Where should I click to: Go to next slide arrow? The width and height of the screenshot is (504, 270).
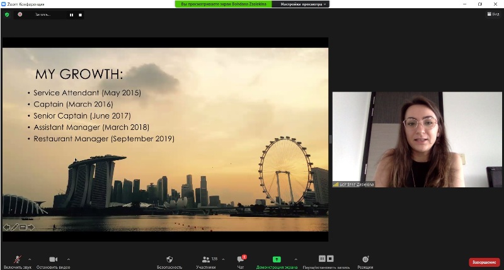coord(31,227)
